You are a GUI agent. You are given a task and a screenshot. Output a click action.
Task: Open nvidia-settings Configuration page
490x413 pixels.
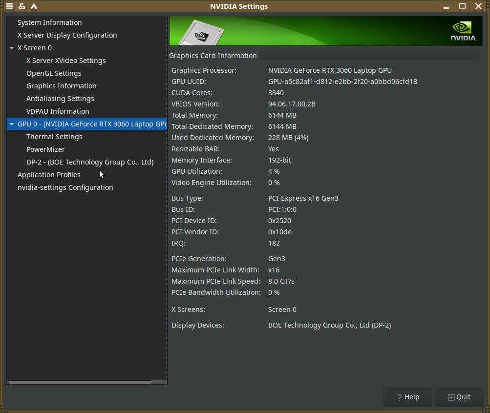(x=65, y=187)
